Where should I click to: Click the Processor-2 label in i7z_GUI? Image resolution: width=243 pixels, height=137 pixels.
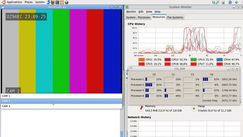(x=137, y=85)
